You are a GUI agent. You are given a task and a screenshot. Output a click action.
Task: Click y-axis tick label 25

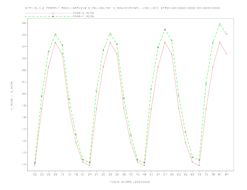(x=24, y=35)
